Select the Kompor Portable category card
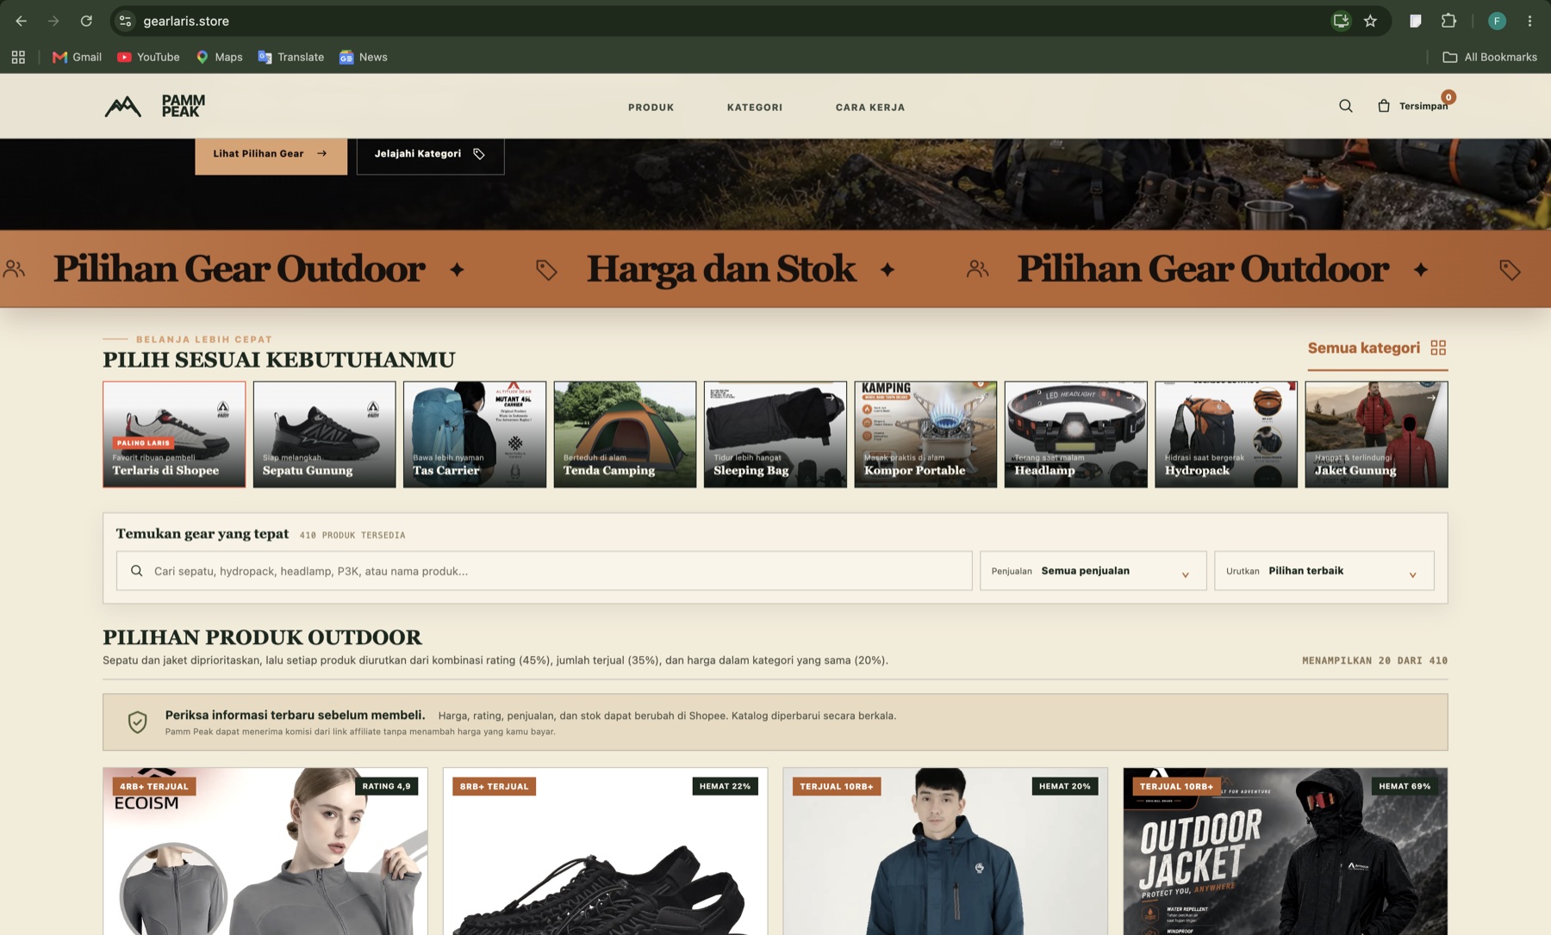This screenshot has height=935, width=1551. pyautogui.click(x=925, y=435)
